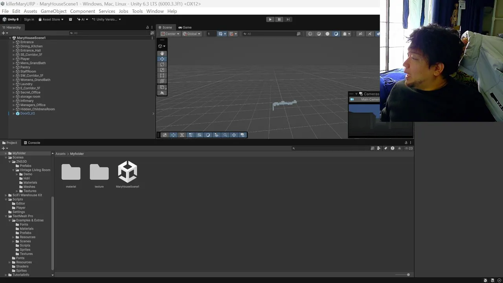Open the material folder
Screen dimensions: 503x283
(71, 175)
